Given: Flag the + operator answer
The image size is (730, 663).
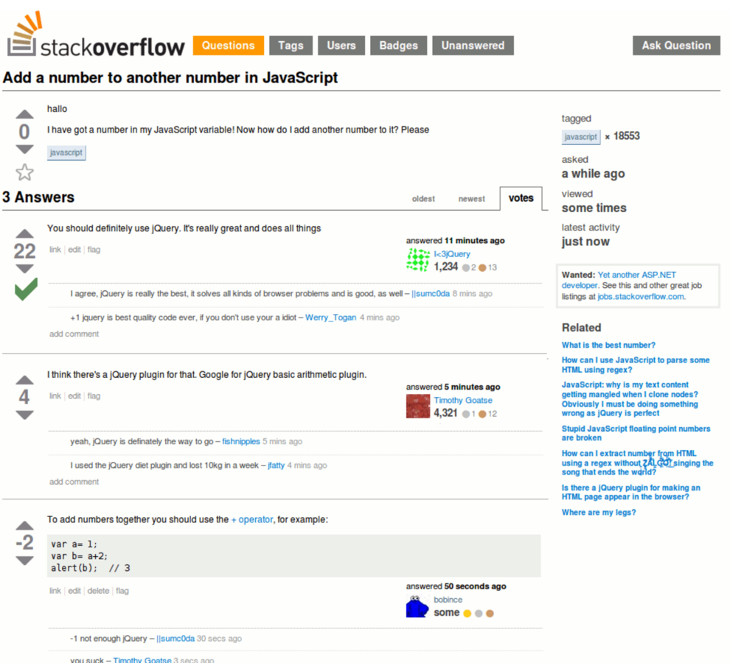Looking at the screenshot, I should 122,591.
